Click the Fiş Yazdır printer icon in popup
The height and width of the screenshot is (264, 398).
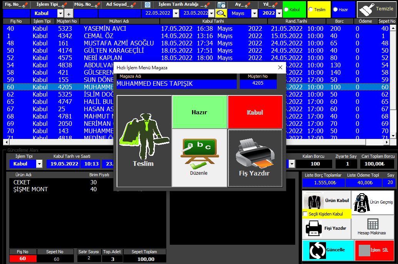[255, 153]
